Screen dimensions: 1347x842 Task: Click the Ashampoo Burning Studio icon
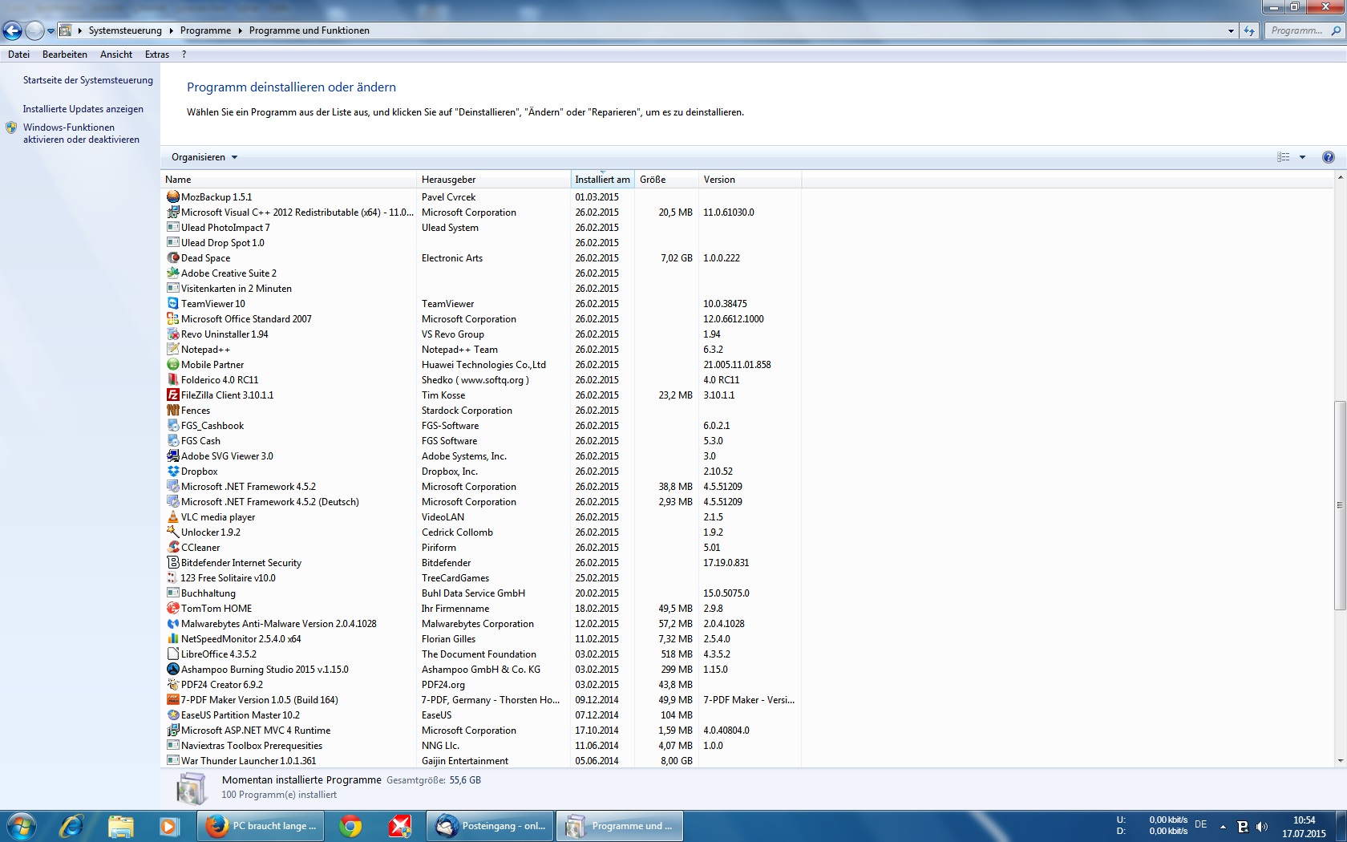172,669
